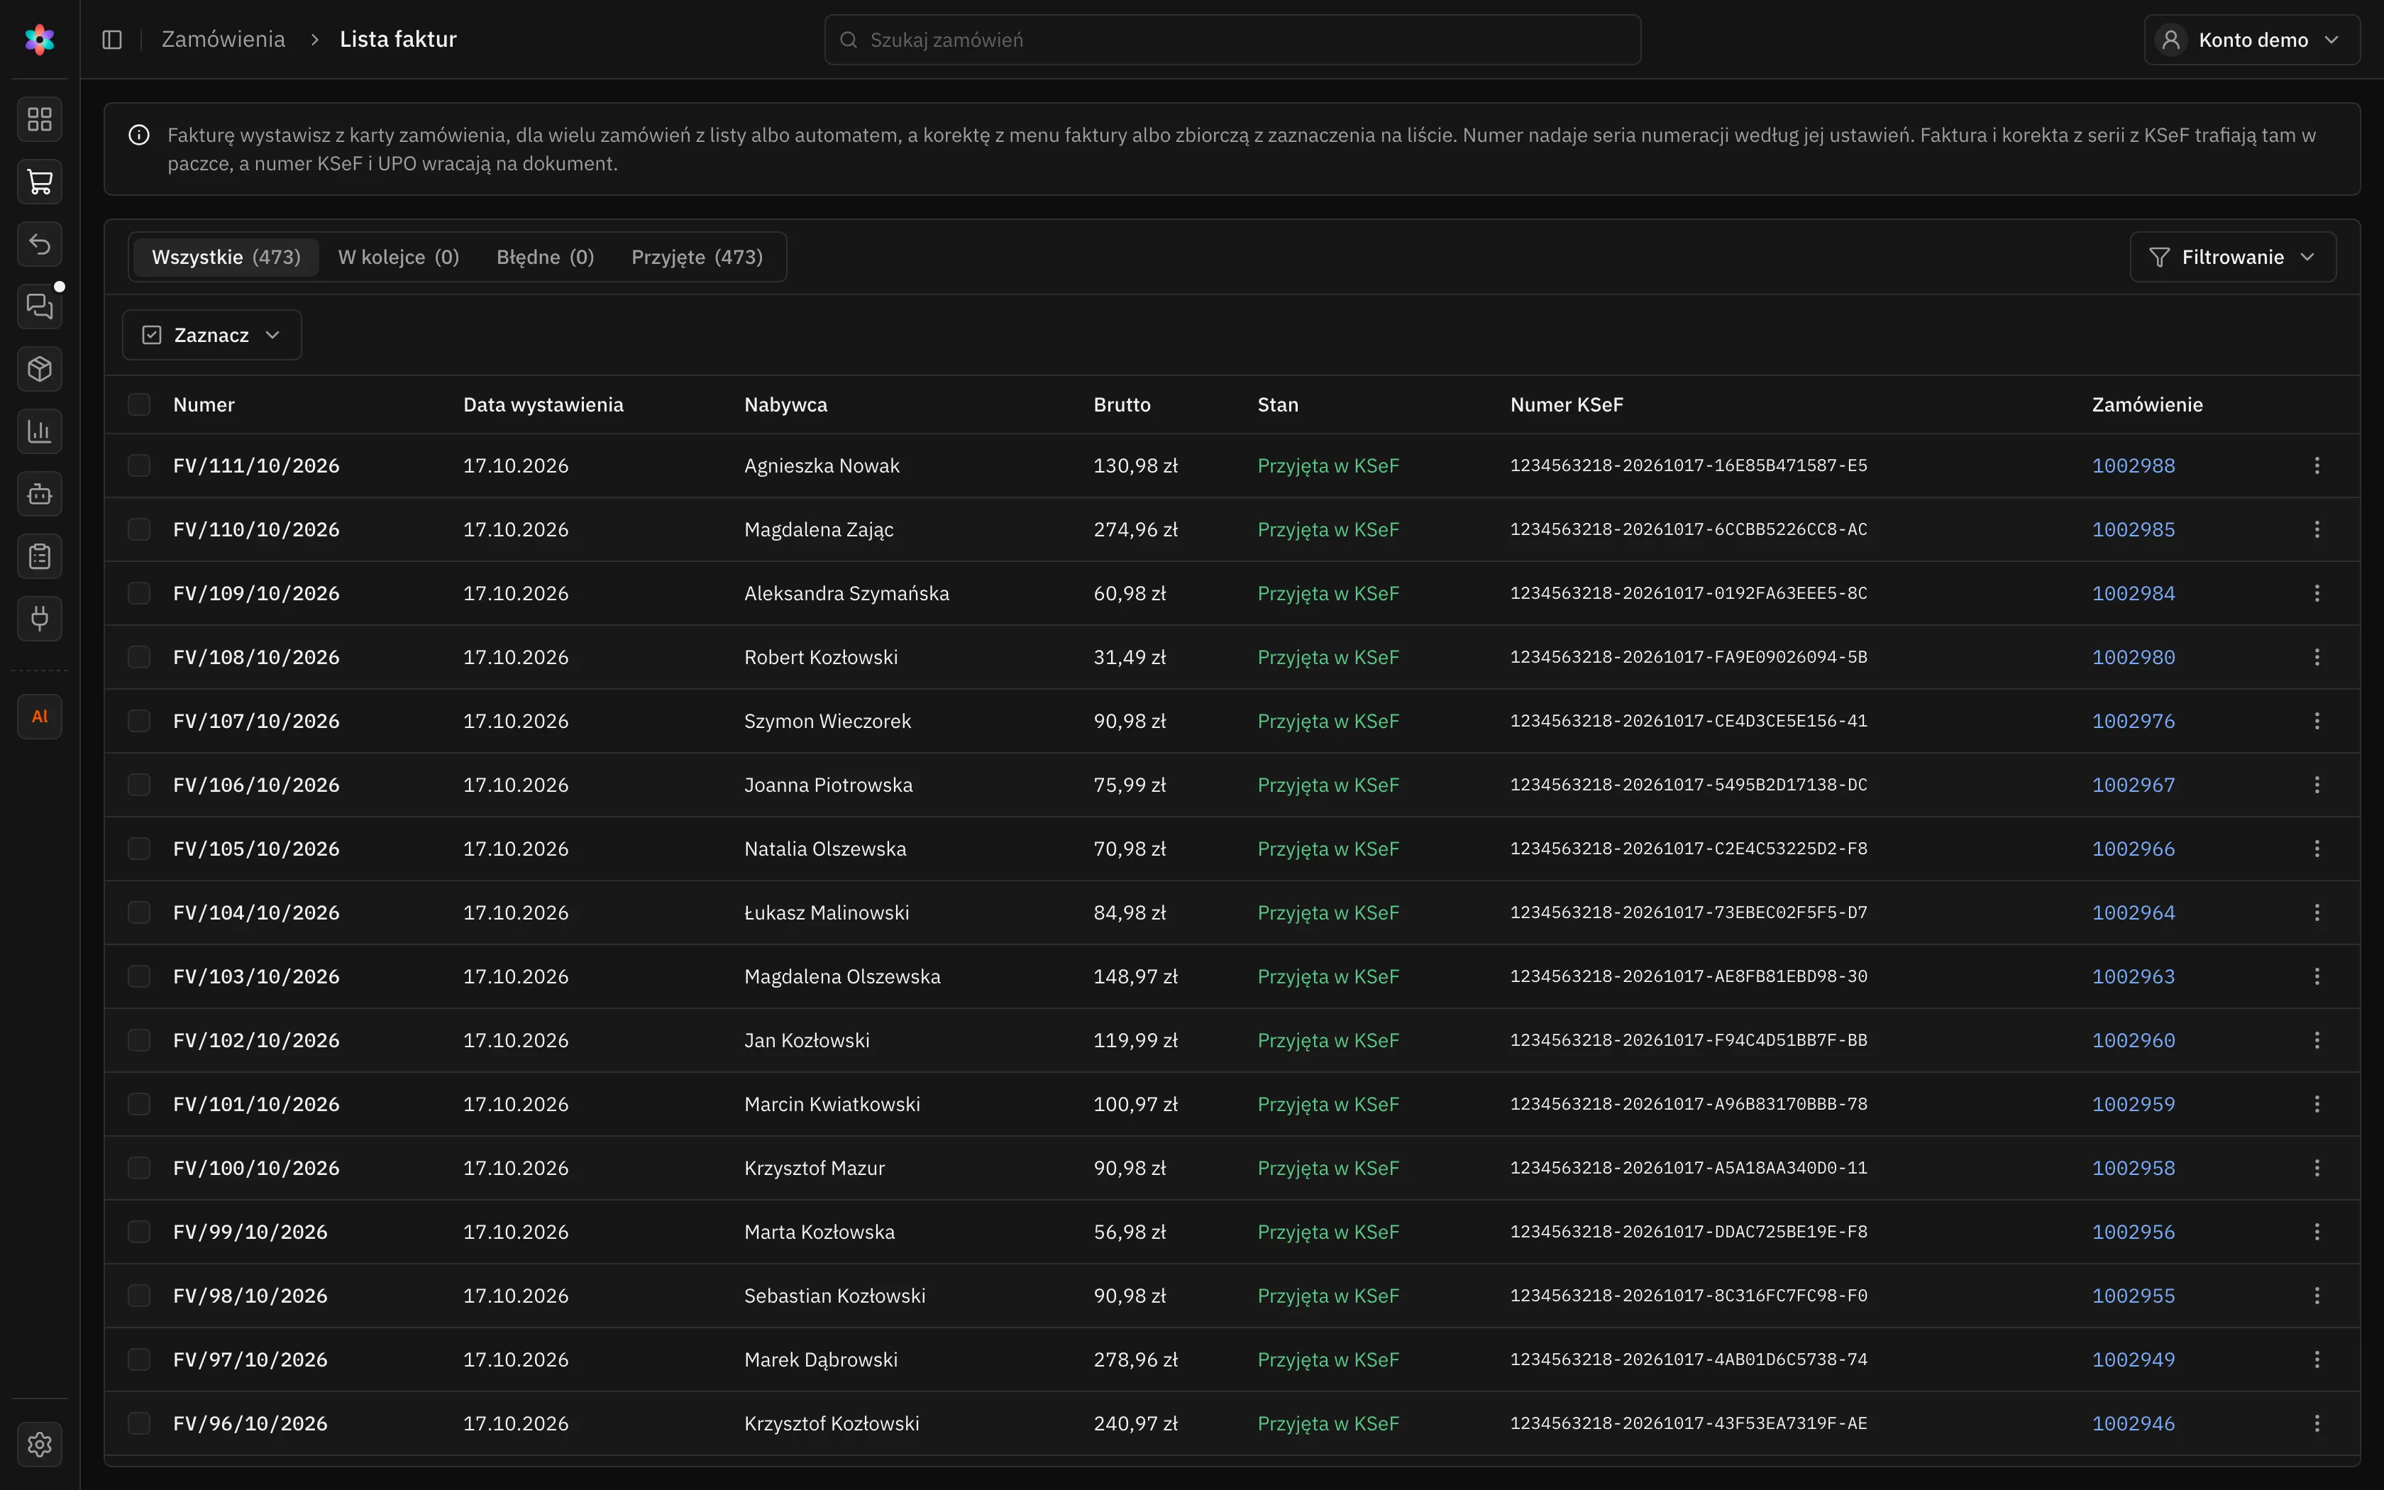Click invoice number FV/104/10/2026
This screenshot has width=2384, height=1490.
coord(256,912)
